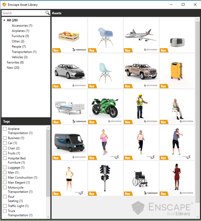This screenshot has width=201, height=221.
Task: Check the Pouf Seating tag
Action: [5, 197]
